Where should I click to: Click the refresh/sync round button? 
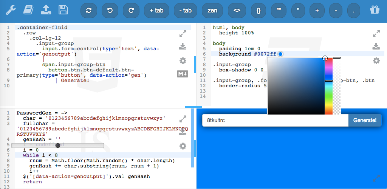88,10
